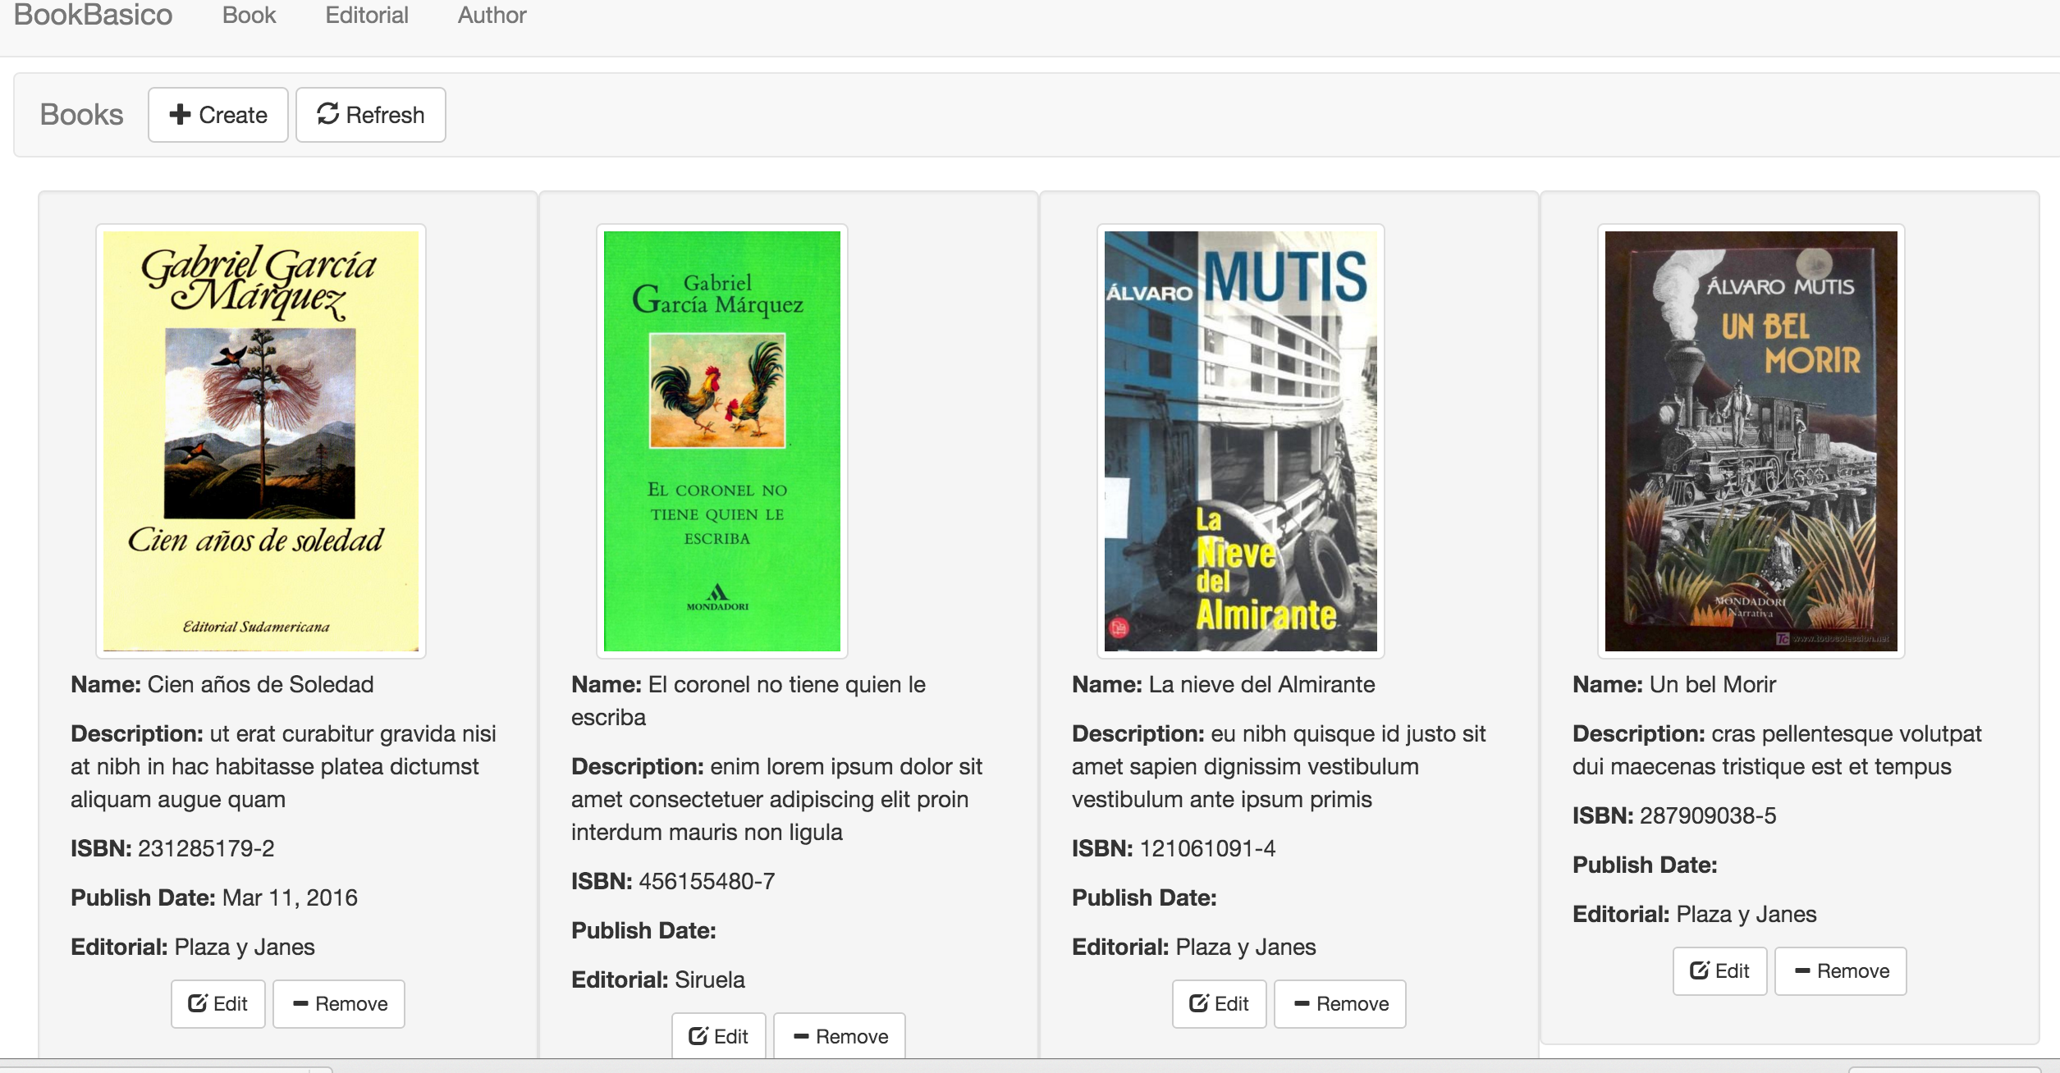
Task: Click the Edit pencil icon for Un bel Morir
Action: (1700, 970)
